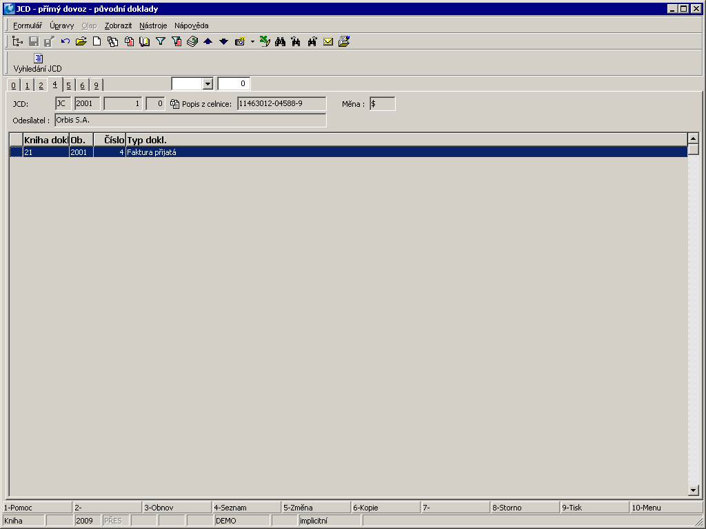Click the toolbar red-lined document copy icon

[x=129, y=42]
